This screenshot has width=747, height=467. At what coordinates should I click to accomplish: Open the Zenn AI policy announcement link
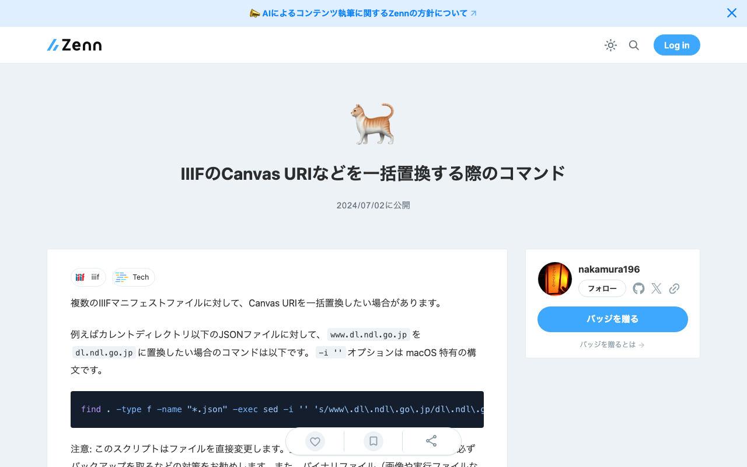[x=362, y=13]
